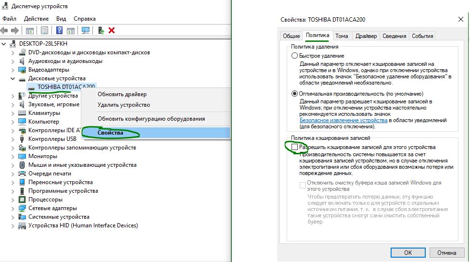Click the blue question-mark help toolbar icon
This screenshot has height=262, width=470.
click(x=60, y=30)
